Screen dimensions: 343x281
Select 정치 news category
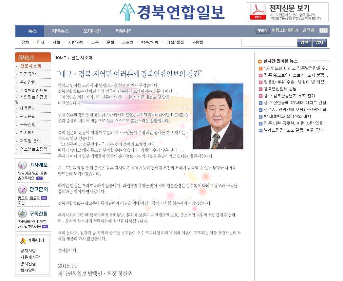tap(25, 43)
